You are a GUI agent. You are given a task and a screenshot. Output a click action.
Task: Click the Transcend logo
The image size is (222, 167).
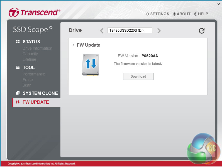click(35, 12)
